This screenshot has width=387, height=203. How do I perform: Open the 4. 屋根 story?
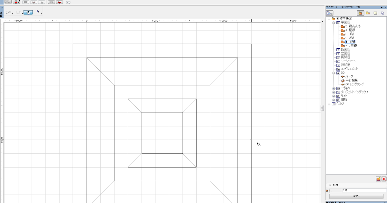[350, 30]
